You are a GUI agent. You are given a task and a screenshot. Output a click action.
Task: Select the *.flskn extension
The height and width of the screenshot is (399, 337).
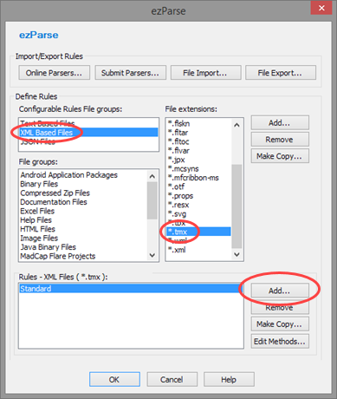point(199,123)
